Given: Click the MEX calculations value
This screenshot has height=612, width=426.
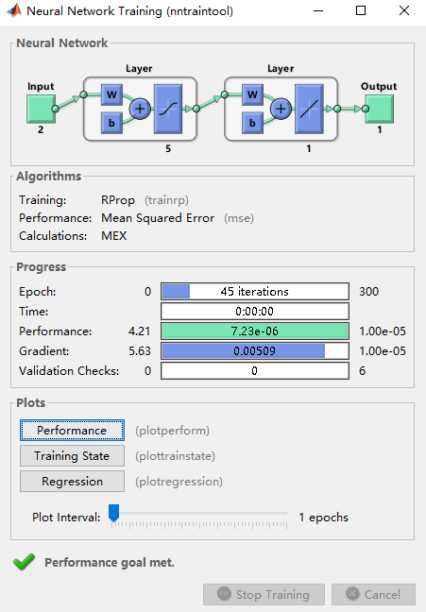Looking at the screenshot, I should (114, 236).
